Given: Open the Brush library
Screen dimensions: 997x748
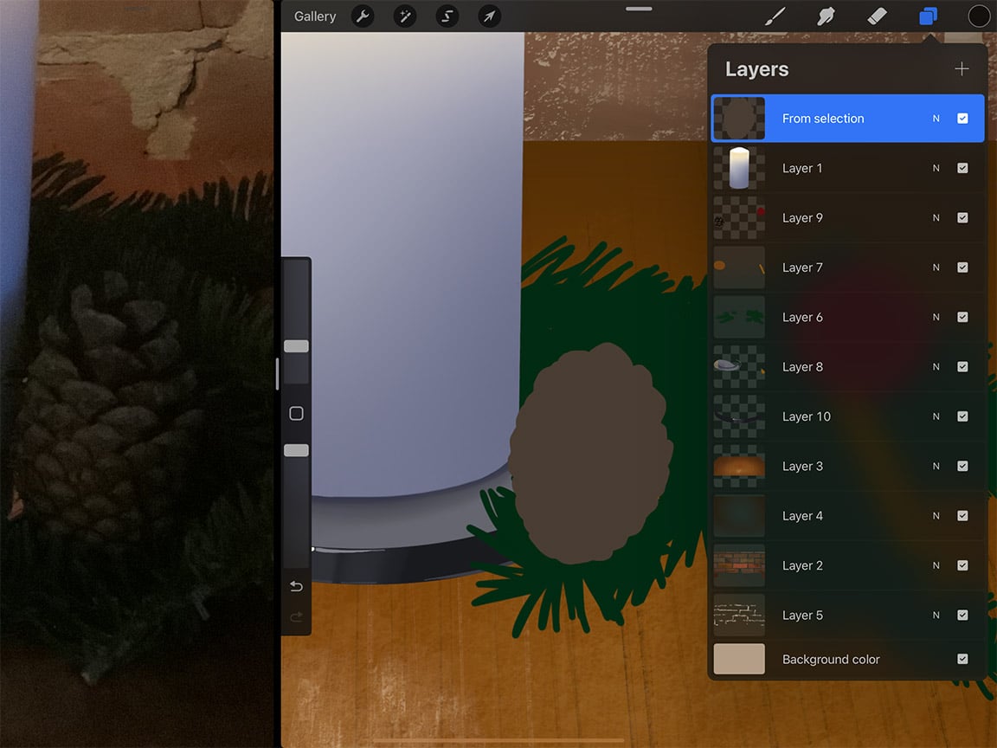Looking at the screenshot, I should coord(775,16).
